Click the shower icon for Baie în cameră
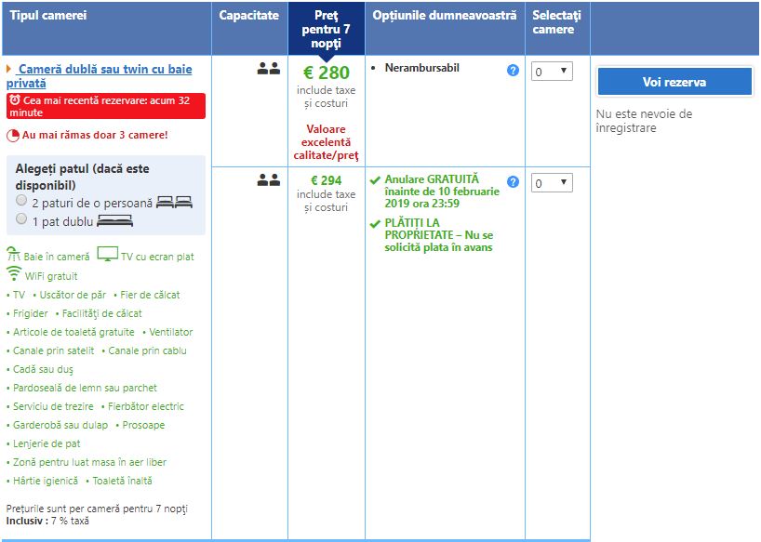The height and width of the screenshot is (542, 761). [x=13, y=255]
